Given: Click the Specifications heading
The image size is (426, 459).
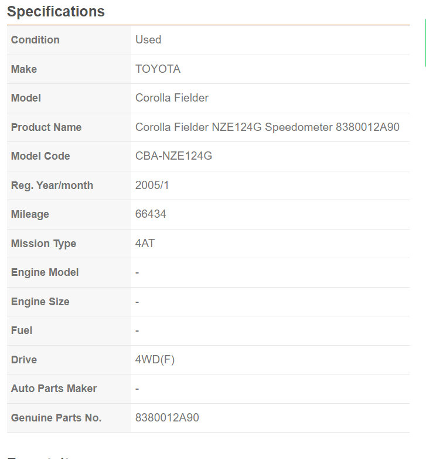Looking at the screenshot, I should [56, 12].
